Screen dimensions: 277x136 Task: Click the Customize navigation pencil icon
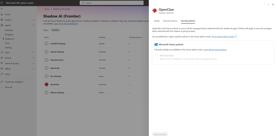pos(2,82)
